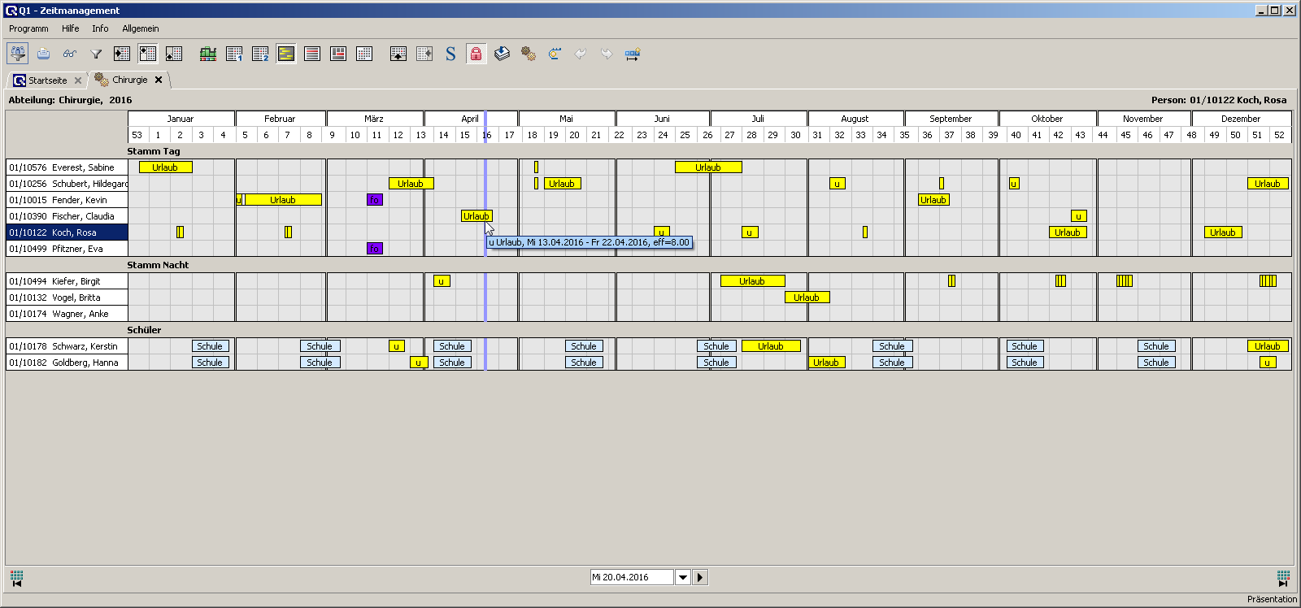Click the gears settings toolbar icon
This screenshot has height=608, width=1301.
(x=529, y=54)
